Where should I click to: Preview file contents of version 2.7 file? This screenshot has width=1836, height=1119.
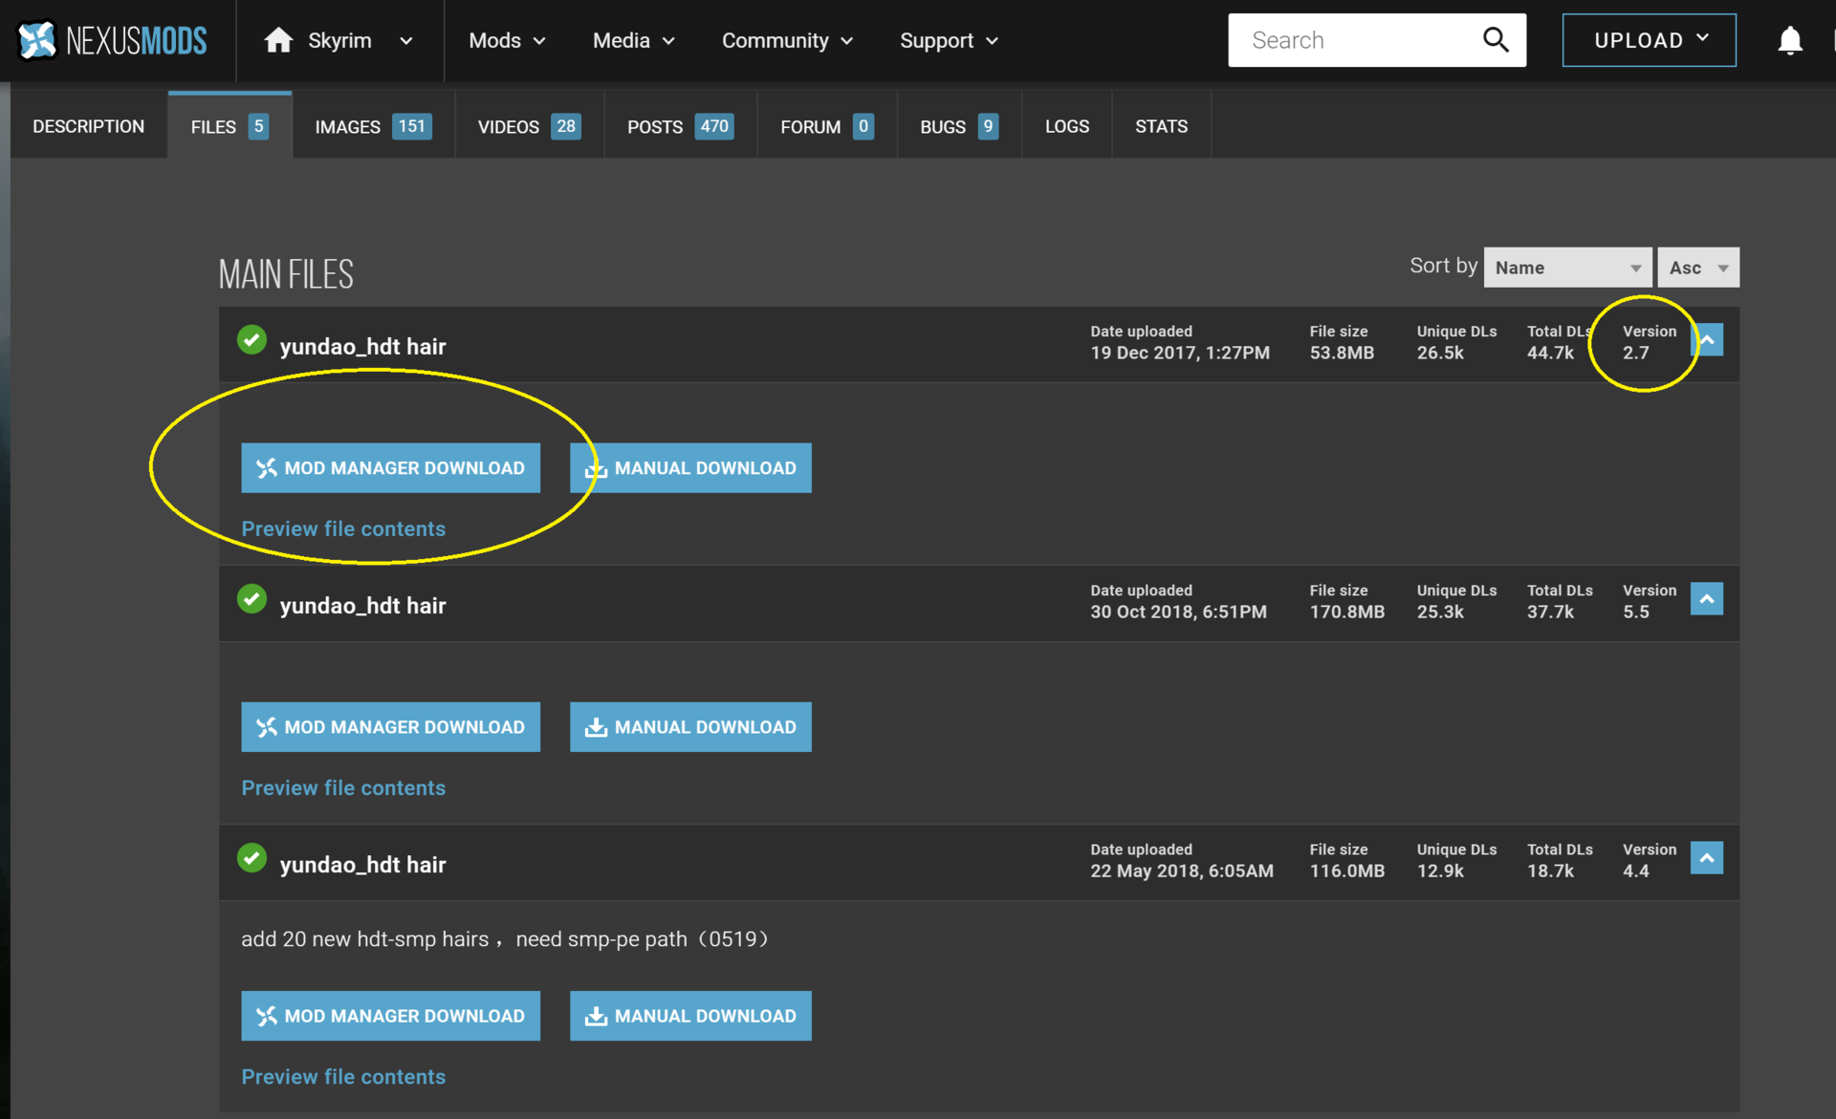[343, 528]
